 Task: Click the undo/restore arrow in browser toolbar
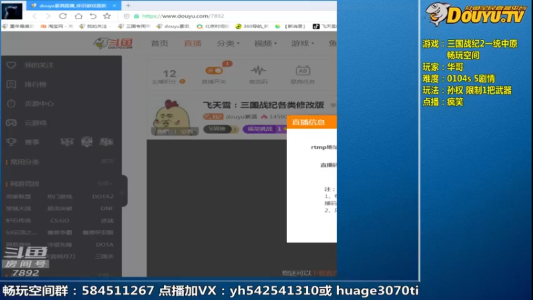pyautogui.click(x=93, y=16)
